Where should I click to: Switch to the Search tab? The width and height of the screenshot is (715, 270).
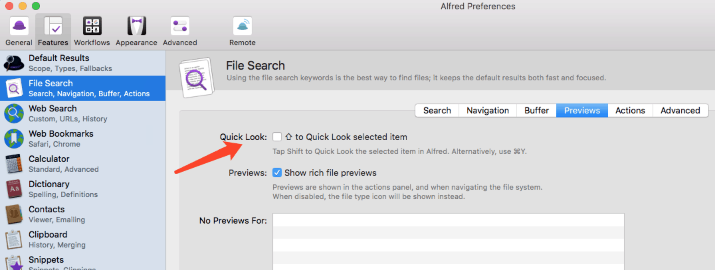[437, 110]
